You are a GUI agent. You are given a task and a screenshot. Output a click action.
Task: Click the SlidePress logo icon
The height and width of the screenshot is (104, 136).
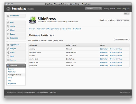pos(33,20)
